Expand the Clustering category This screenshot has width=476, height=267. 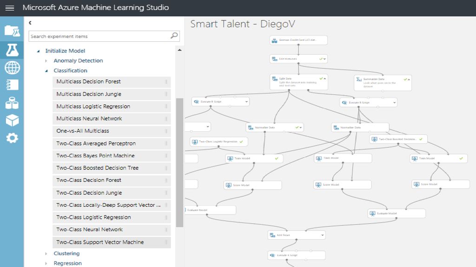tap(46, 254)
